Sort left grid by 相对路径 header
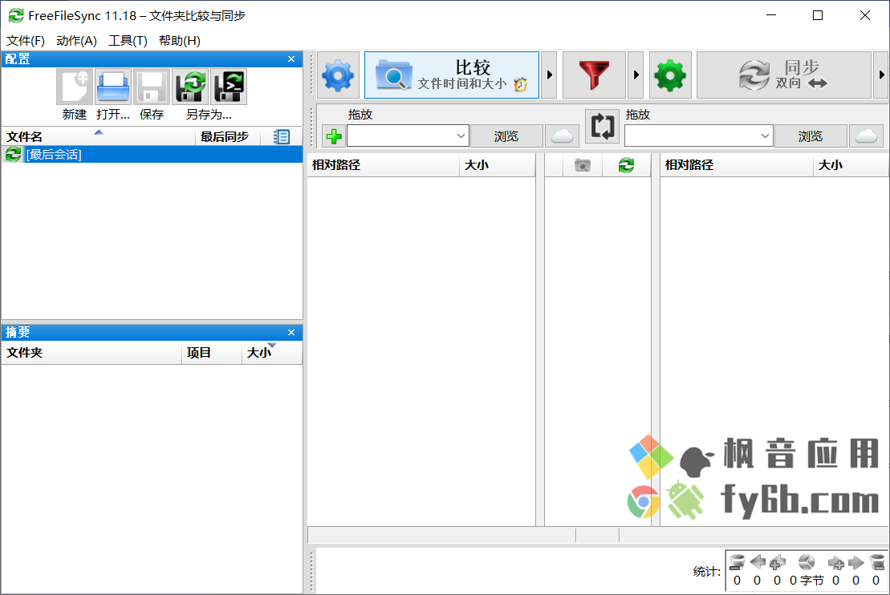 tap(383, 165)
